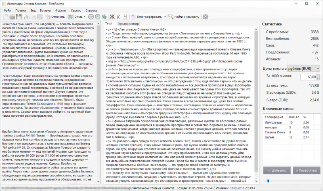Viewport: 323px width, 191px height.
Task: Select the Стивена Кинга keyword row
Action: pos(292,132)
